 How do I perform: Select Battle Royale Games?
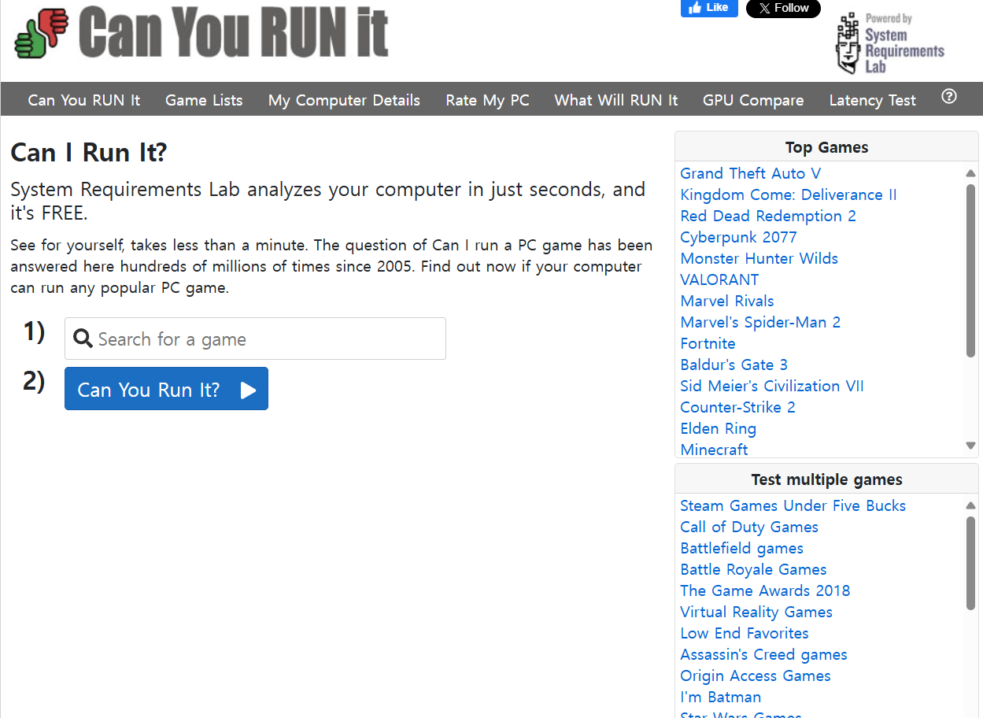[753, 569]
